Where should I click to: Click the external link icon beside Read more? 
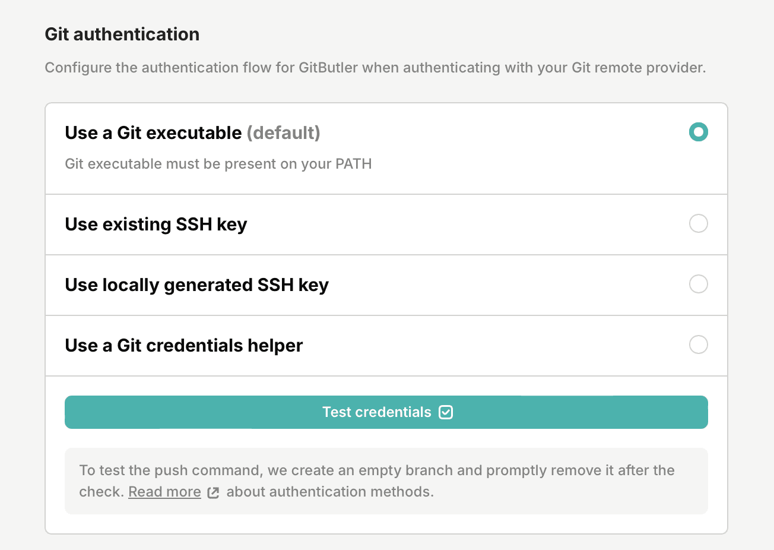(213, 492)
